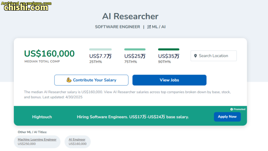Click the ML / AI category icon
This screenshot has height=151, width=268.
coord(149,27)
